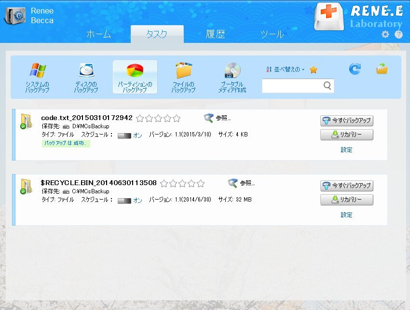Select task title $RECYCLE.BIN_20140630113508
Screen dimensions: 410x310
[x=98, y=183]
